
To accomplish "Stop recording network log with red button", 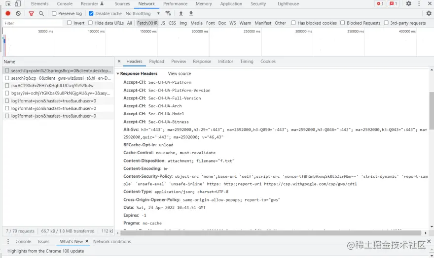I will 8,13.
